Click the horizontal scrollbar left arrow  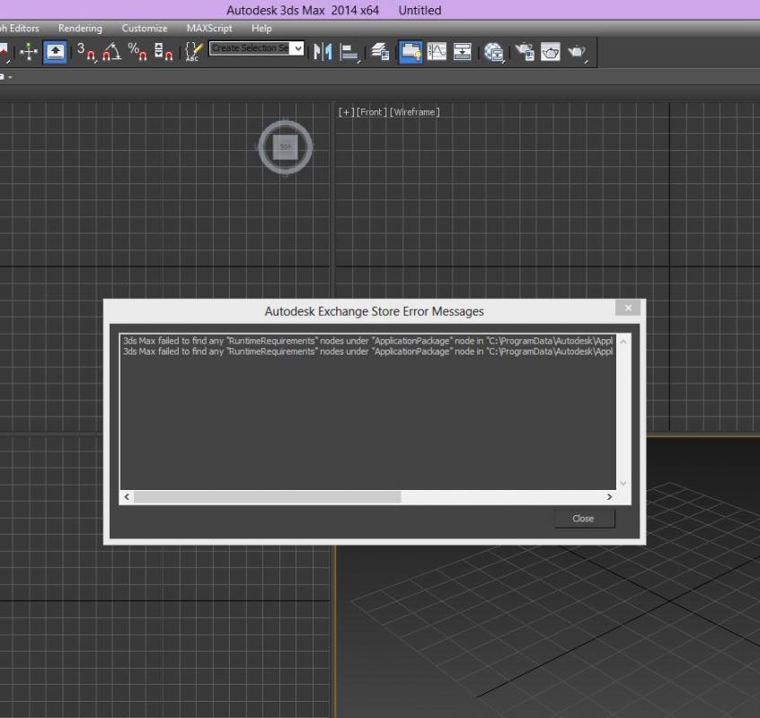pos(127,497)
